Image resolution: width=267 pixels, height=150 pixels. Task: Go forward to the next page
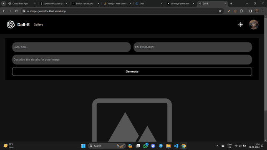pyautogui.click(x=10, y=11)
